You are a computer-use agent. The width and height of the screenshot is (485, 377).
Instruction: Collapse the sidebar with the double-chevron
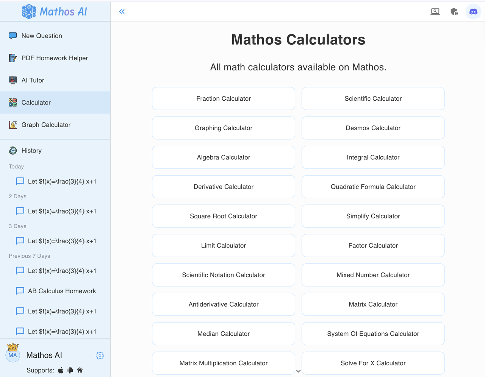(x=122, y=11)
